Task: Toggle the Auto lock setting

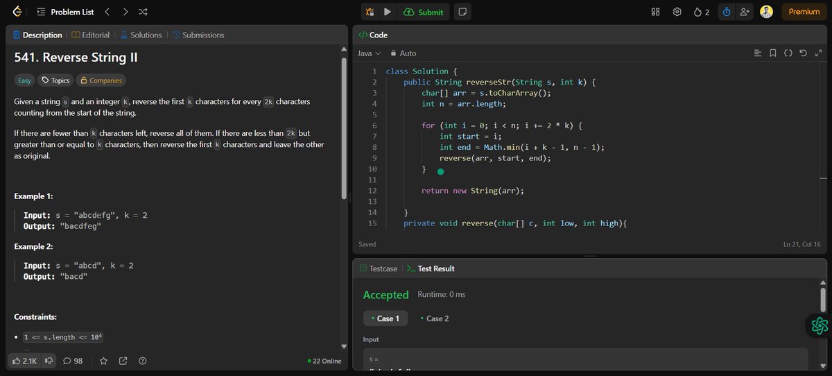Action: pos(404,53)
